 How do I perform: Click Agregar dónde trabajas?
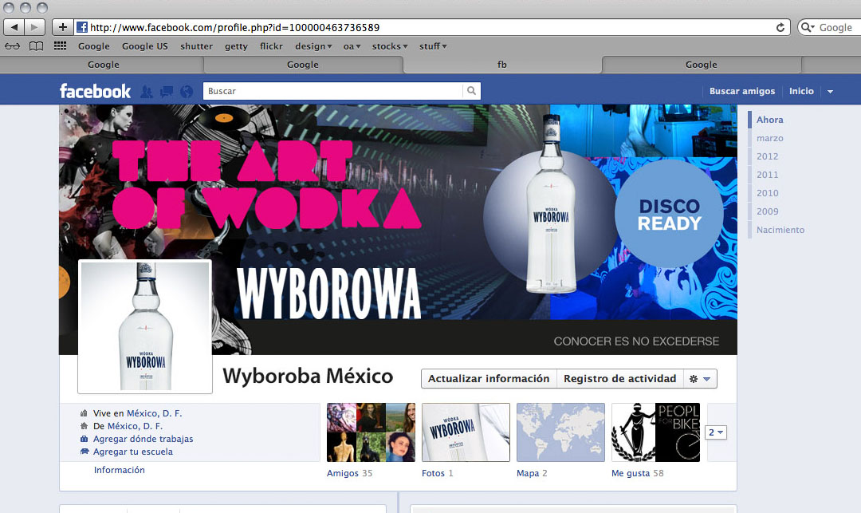click(143, 439)
